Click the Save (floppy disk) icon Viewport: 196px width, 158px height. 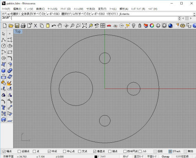17,25
